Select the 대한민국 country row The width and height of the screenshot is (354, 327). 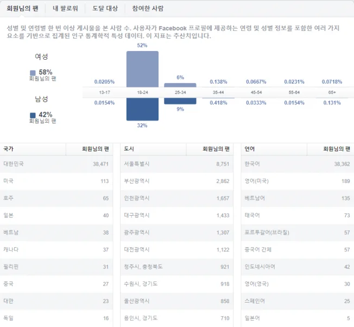pos(56,164)
